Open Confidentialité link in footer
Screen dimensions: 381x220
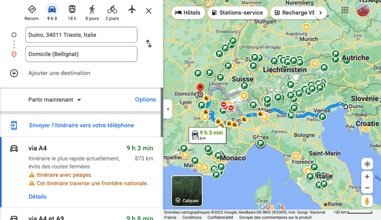pos(220,217)
